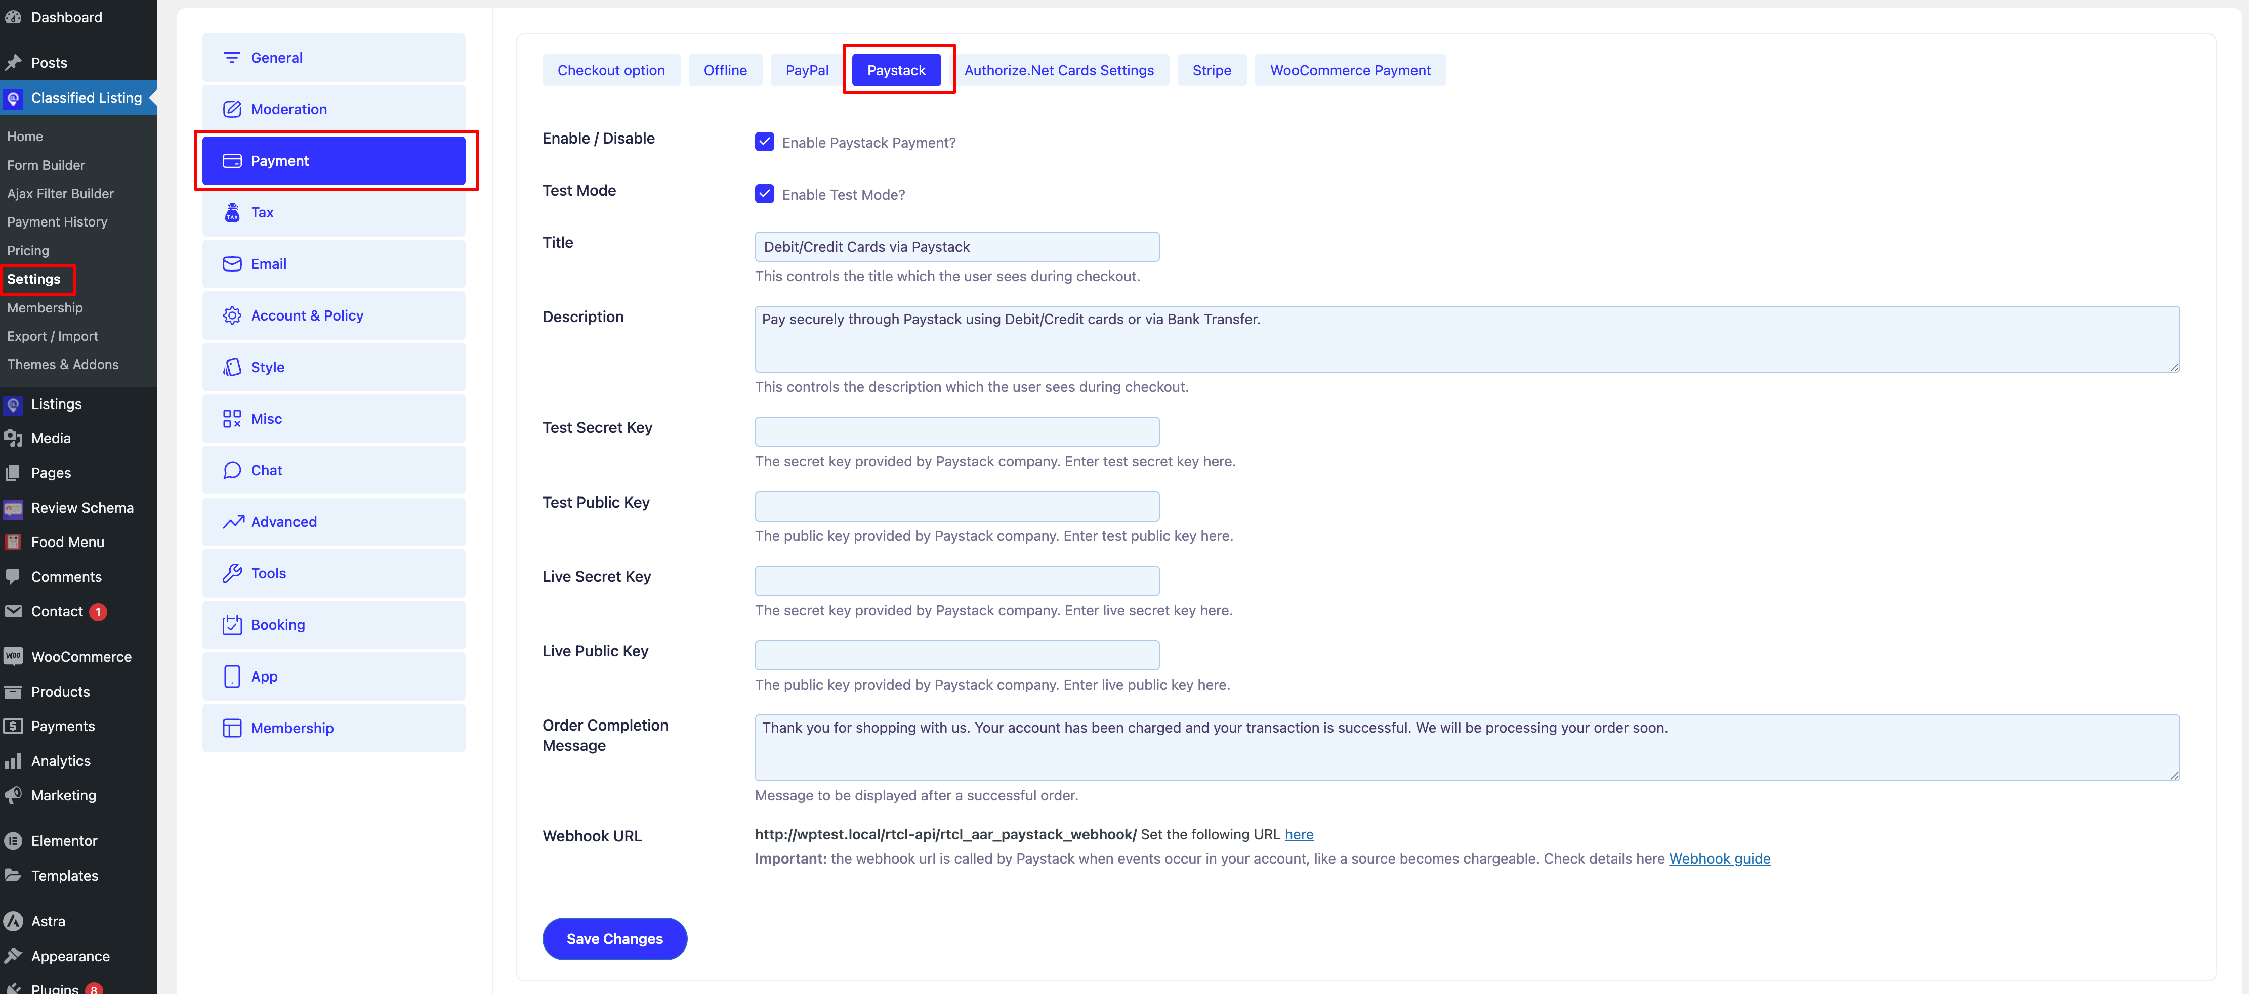Open the Webhook guide link
The image size is (2249, 994).
tap(1719, 858)
